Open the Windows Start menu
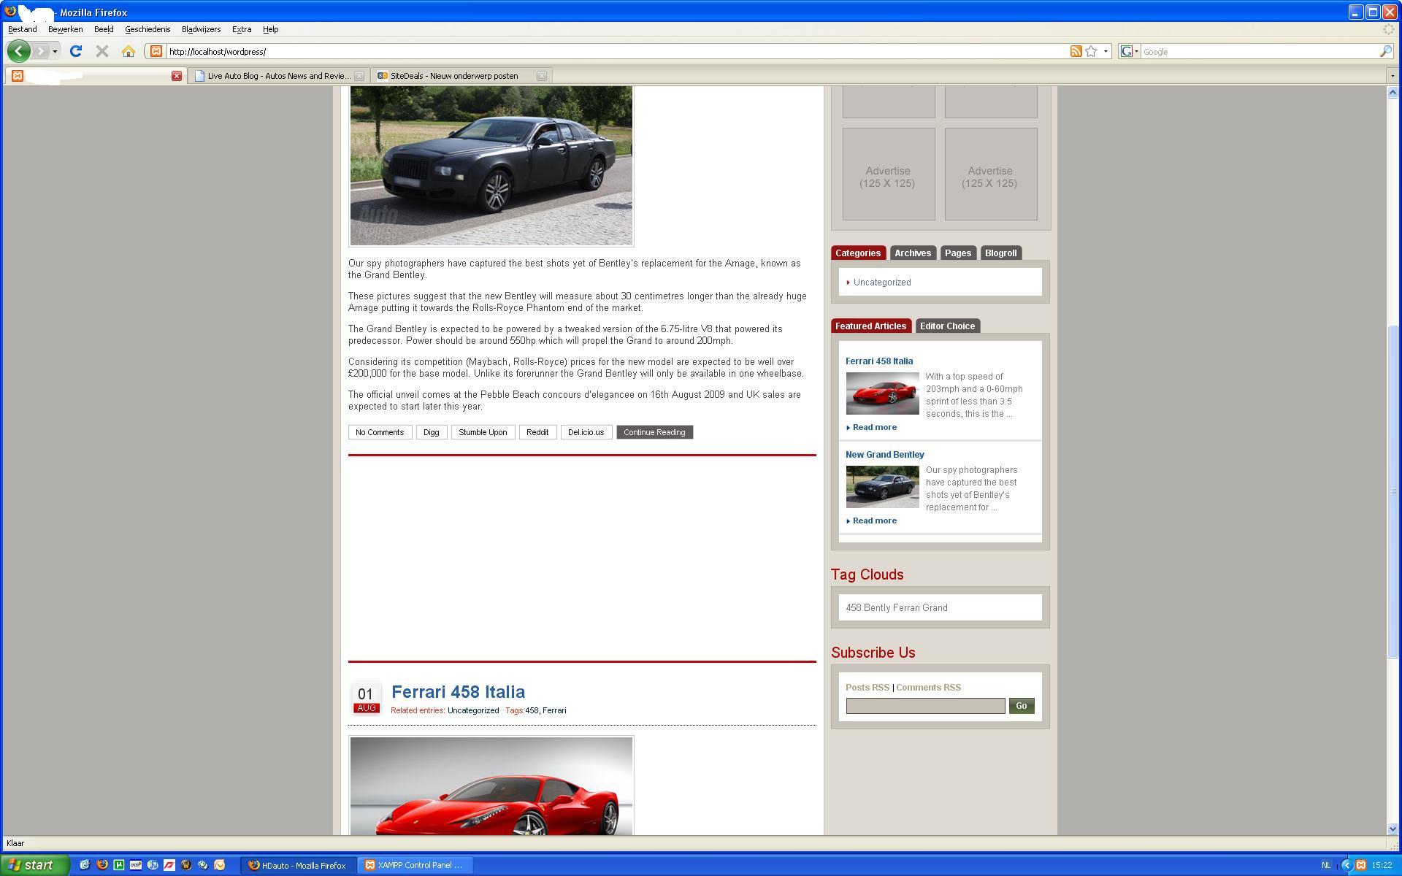1402x876 pixels. (34, 865)
